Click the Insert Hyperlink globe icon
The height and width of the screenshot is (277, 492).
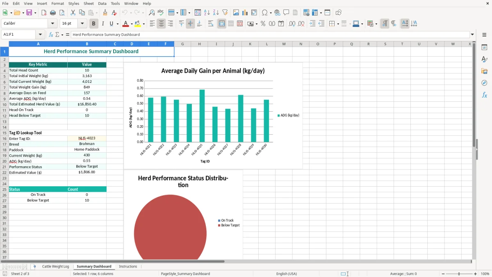[x=277, y=13]
